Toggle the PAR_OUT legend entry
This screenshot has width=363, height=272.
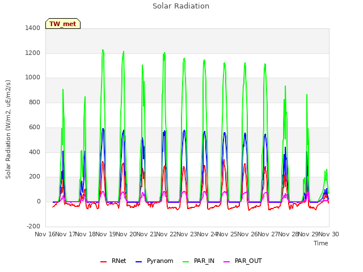243,261
